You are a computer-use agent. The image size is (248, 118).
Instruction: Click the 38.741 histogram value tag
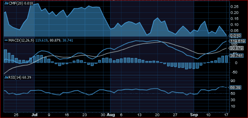click(x=236, y=56)
